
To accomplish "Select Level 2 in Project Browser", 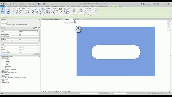I will pos(8,63).
